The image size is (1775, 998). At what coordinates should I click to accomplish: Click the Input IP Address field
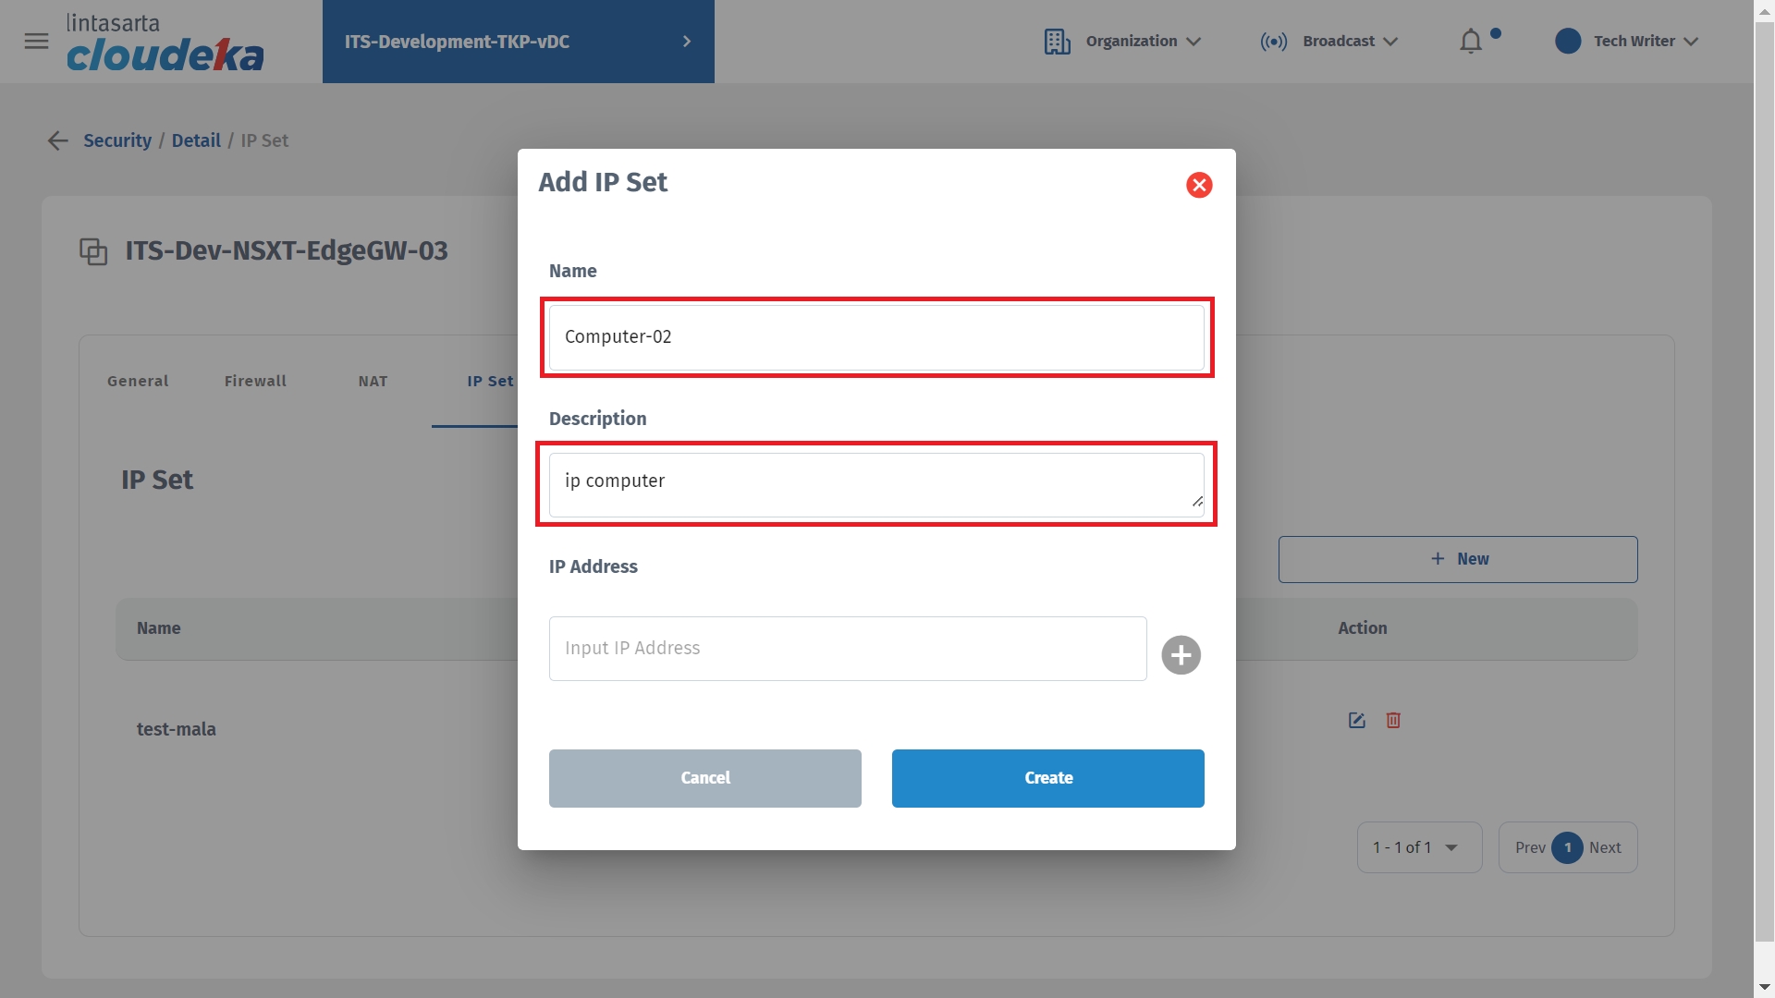[x=847, y=649]
